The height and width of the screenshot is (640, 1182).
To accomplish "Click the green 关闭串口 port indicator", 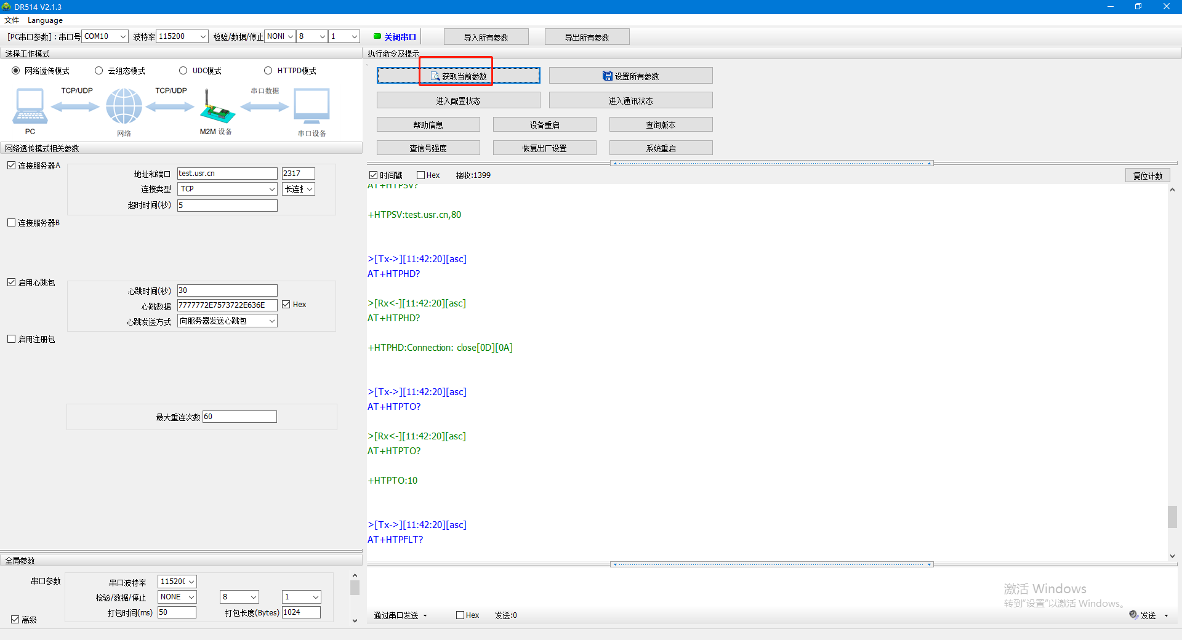I will [377, 36].
